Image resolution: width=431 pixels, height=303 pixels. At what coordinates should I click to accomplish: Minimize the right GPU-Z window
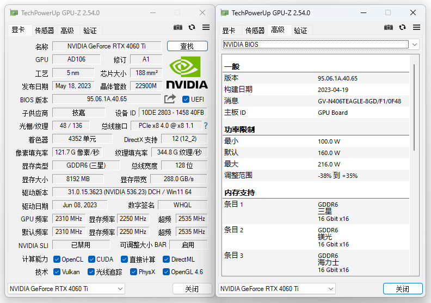[364, 13]
